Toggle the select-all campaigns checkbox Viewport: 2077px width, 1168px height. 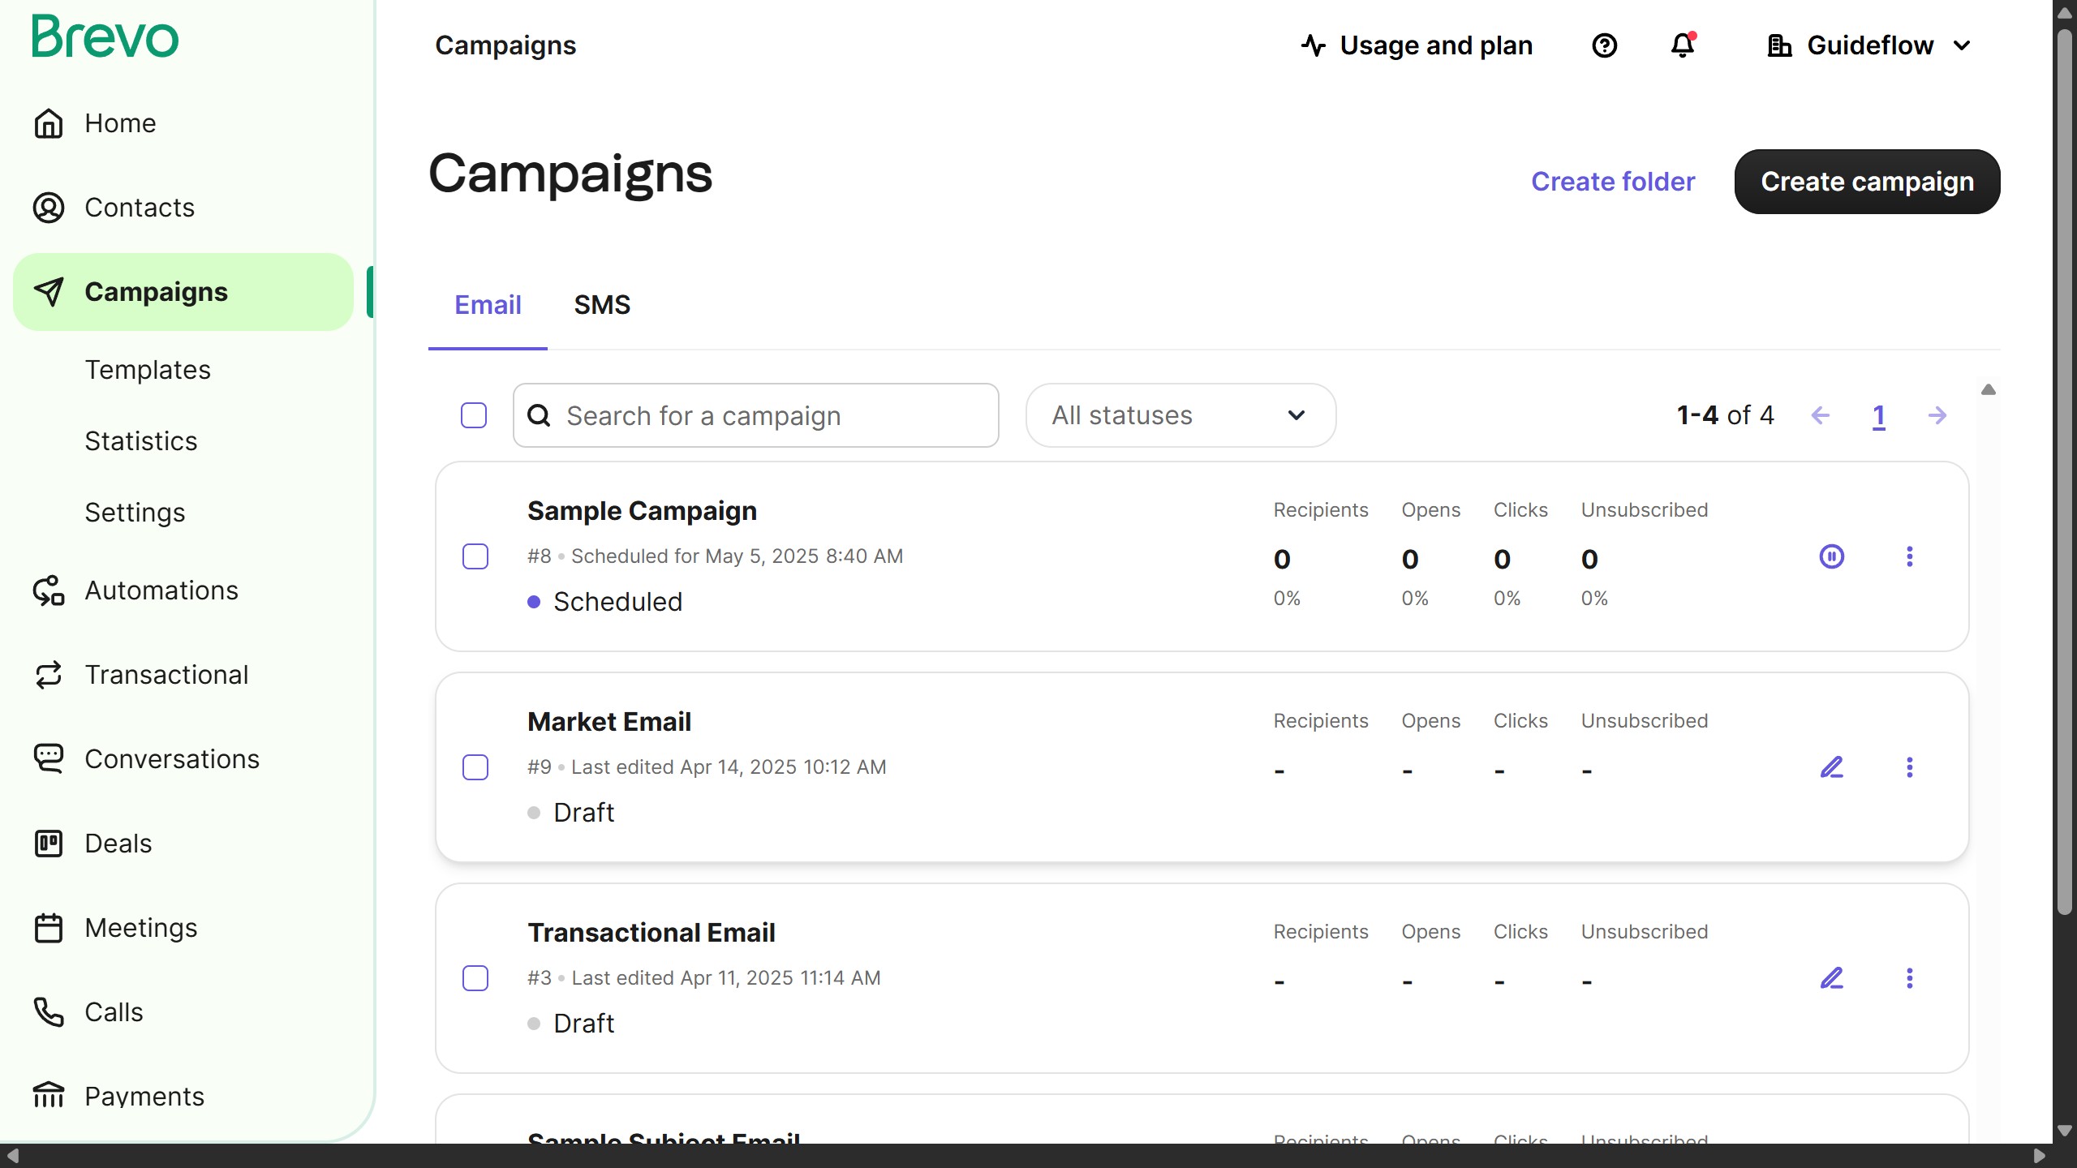pos(474,415)
